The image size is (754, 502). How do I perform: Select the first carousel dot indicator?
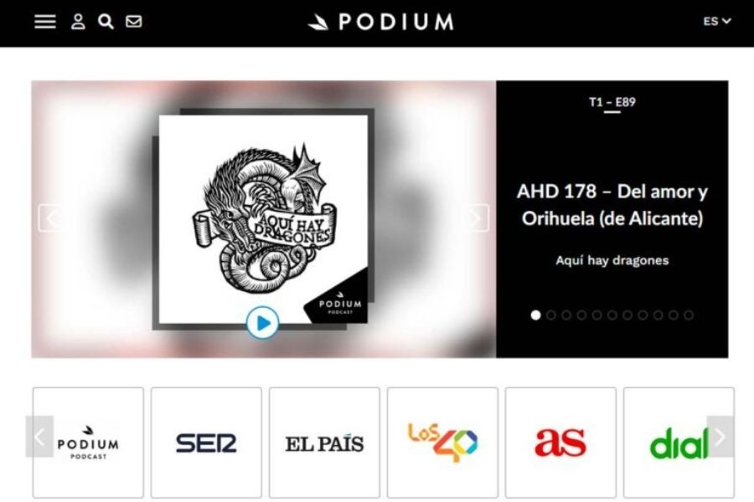pyautogui.click(x=535, y=315)
